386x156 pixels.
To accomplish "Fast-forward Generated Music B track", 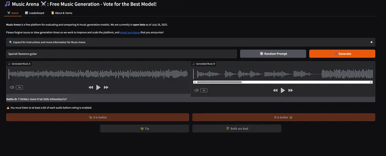I will [291, 90].
